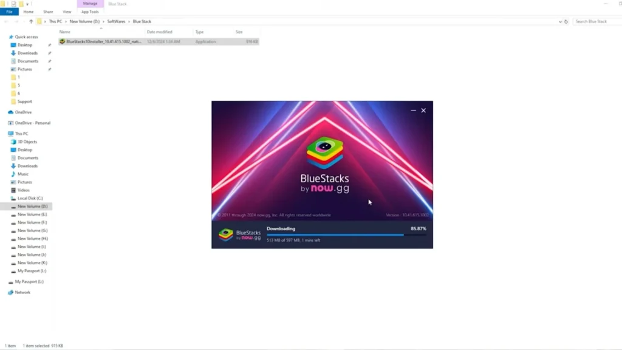Open the App Tools ribbon tab
The width and height of the screenshot is (622, 350).
click(89, 11)
